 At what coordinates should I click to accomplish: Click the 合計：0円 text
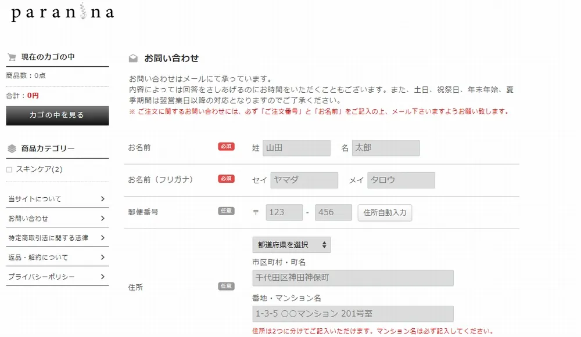coord(23,96)
